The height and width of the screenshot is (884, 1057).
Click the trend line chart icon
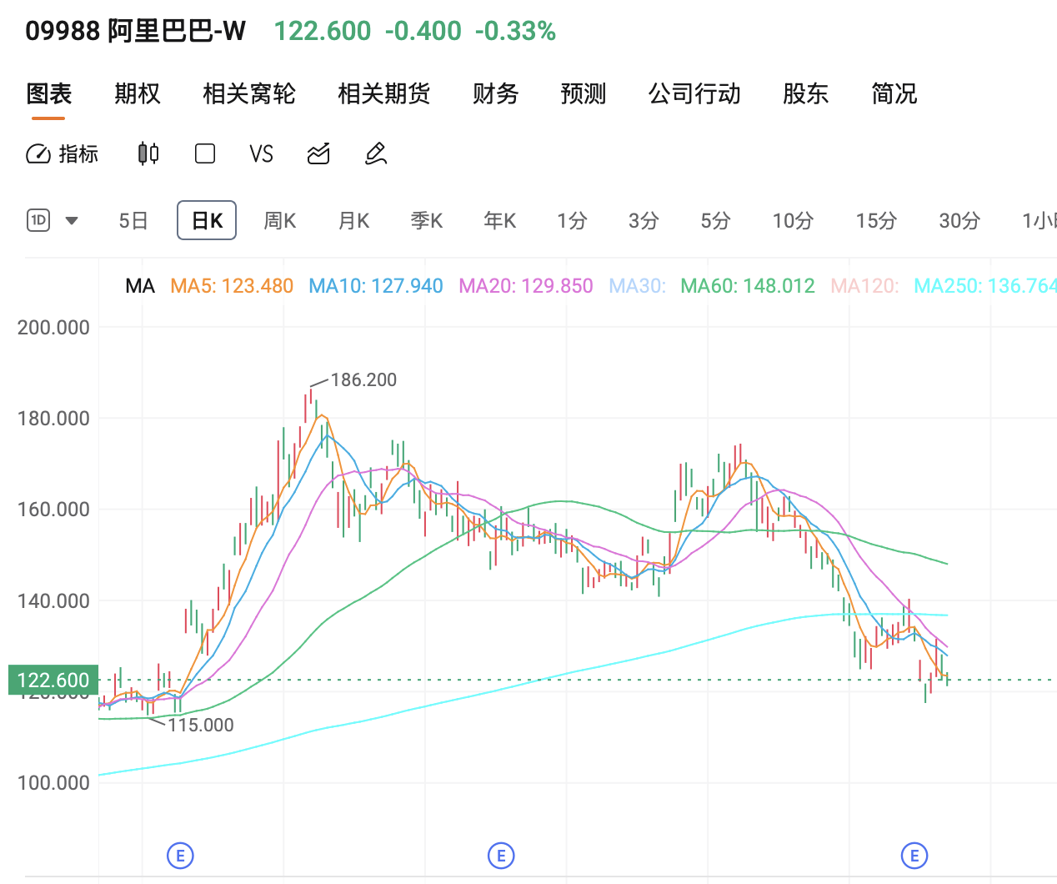318,154
